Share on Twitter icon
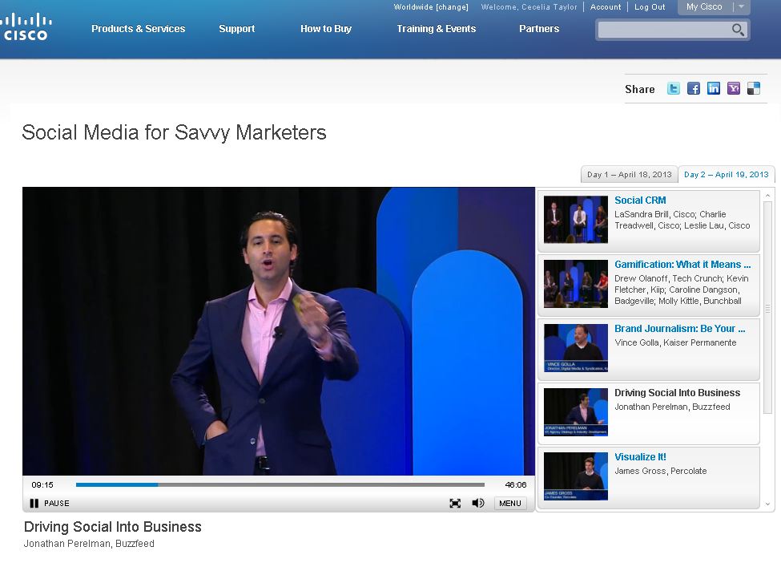781x563 pixels. [674, 89]
